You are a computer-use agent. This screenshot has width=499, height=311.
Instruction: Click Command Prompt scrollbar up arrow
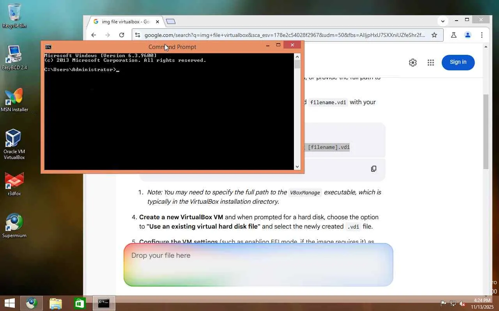point(297,56)
